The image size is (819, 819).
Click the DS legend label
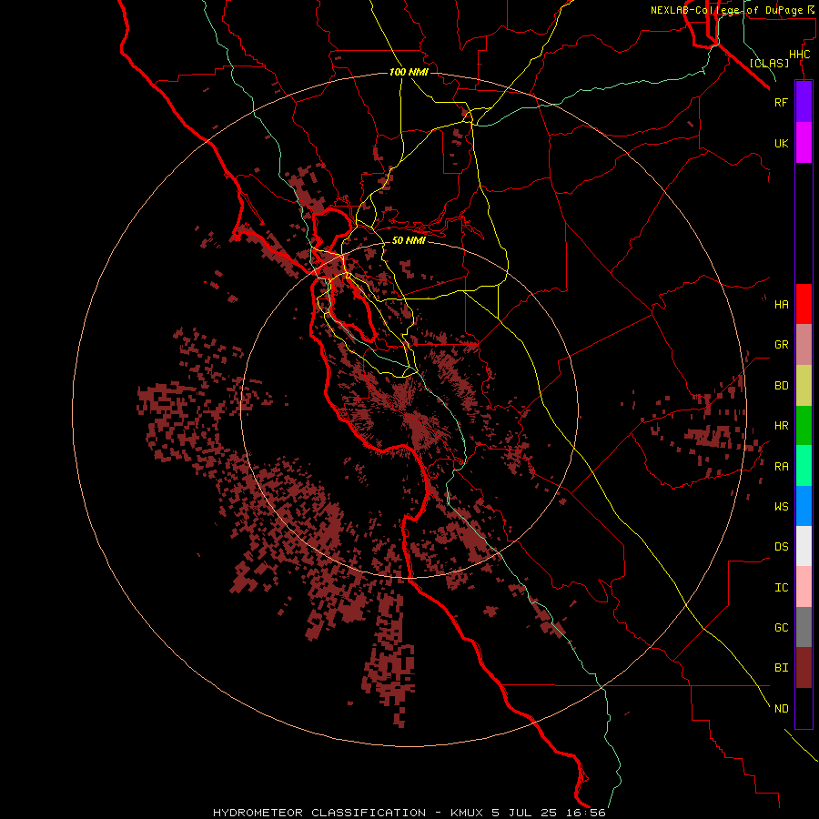pos(782,547)
